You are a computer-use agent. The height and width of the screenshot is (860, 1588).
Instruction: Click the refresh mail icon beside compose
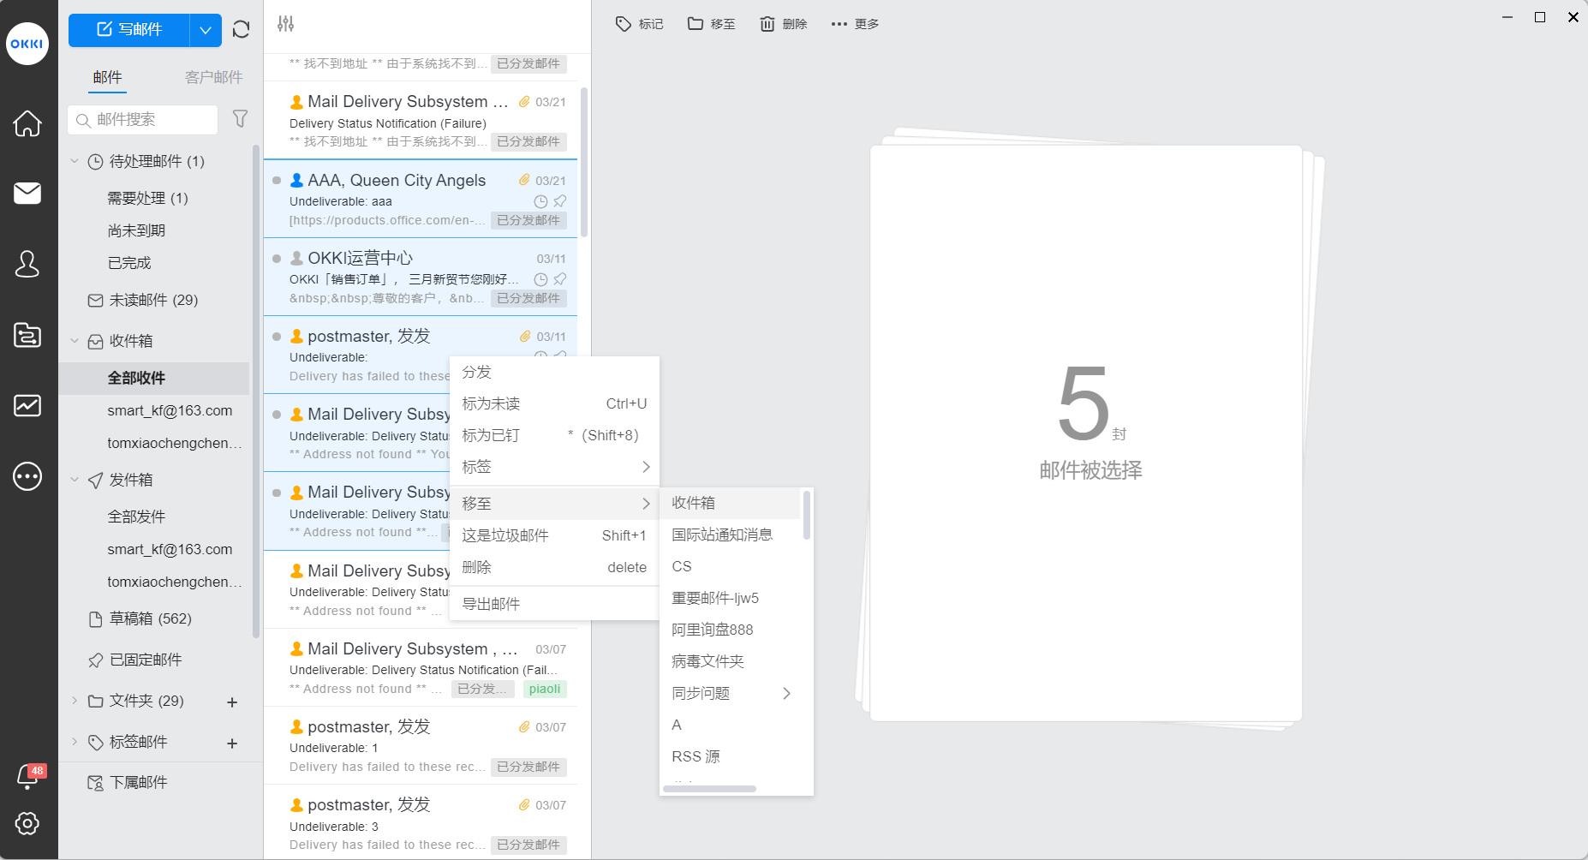pyautogui.click(x=242, y=29)
